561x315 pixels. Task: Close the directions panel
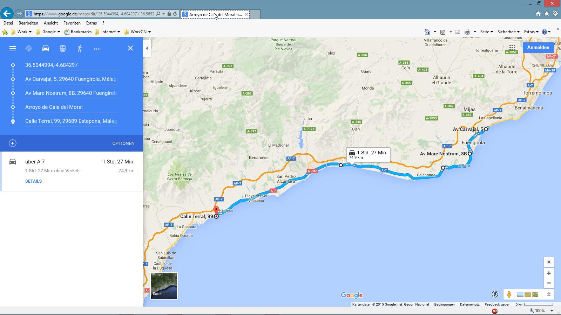130,48
